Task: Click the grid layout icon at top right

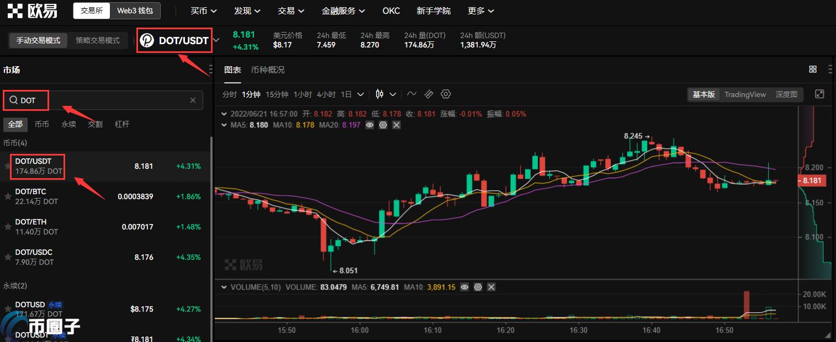Action: click(812, 69)
